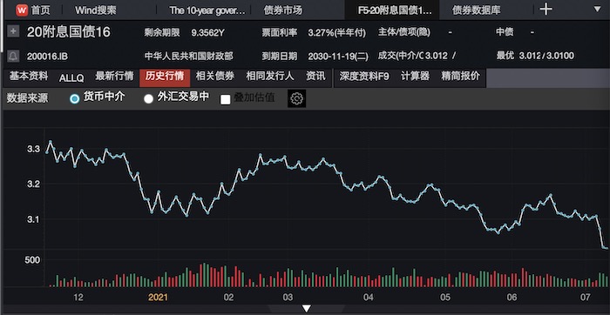Click 首页 home label
This screenshot has height=315, width=610.
click(x=41, y=10)
